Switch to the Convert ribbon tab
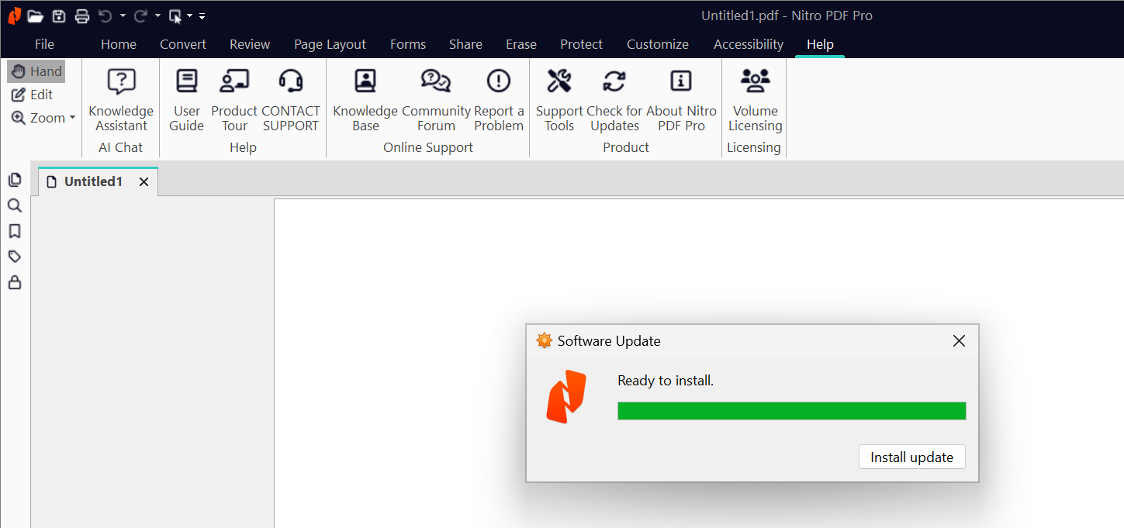Image resolution: width=1124 pixels, height=528 pixels. [183, 44]
